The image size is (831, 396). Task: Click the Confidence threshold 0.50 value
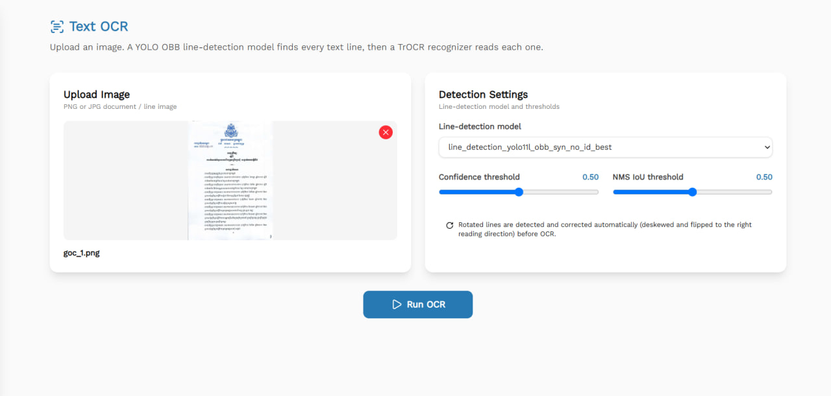coord(590,177)
